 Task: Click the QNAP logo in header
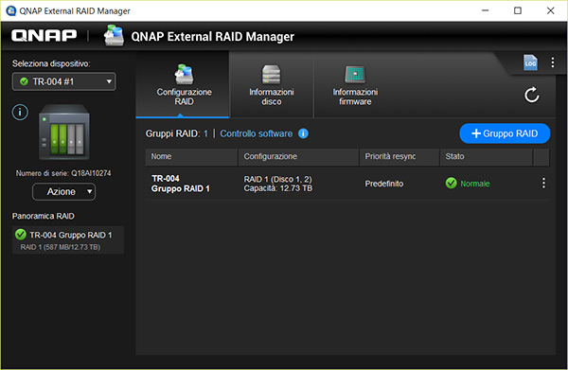click(x=44, y=35)
